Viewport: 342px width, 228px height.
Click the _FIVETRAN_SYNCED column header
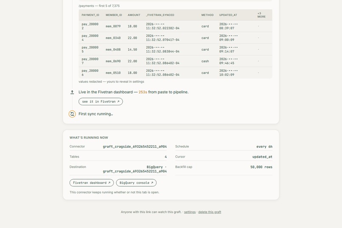(x=160, y=15)
